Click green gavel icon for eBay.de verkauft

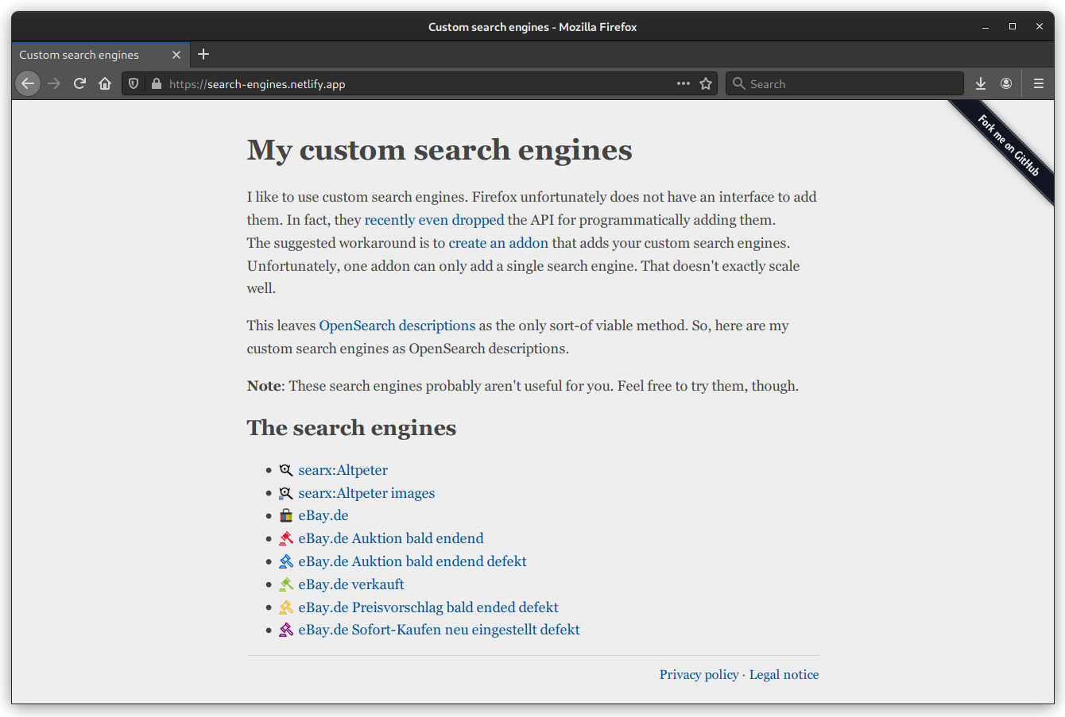point(286,584)
